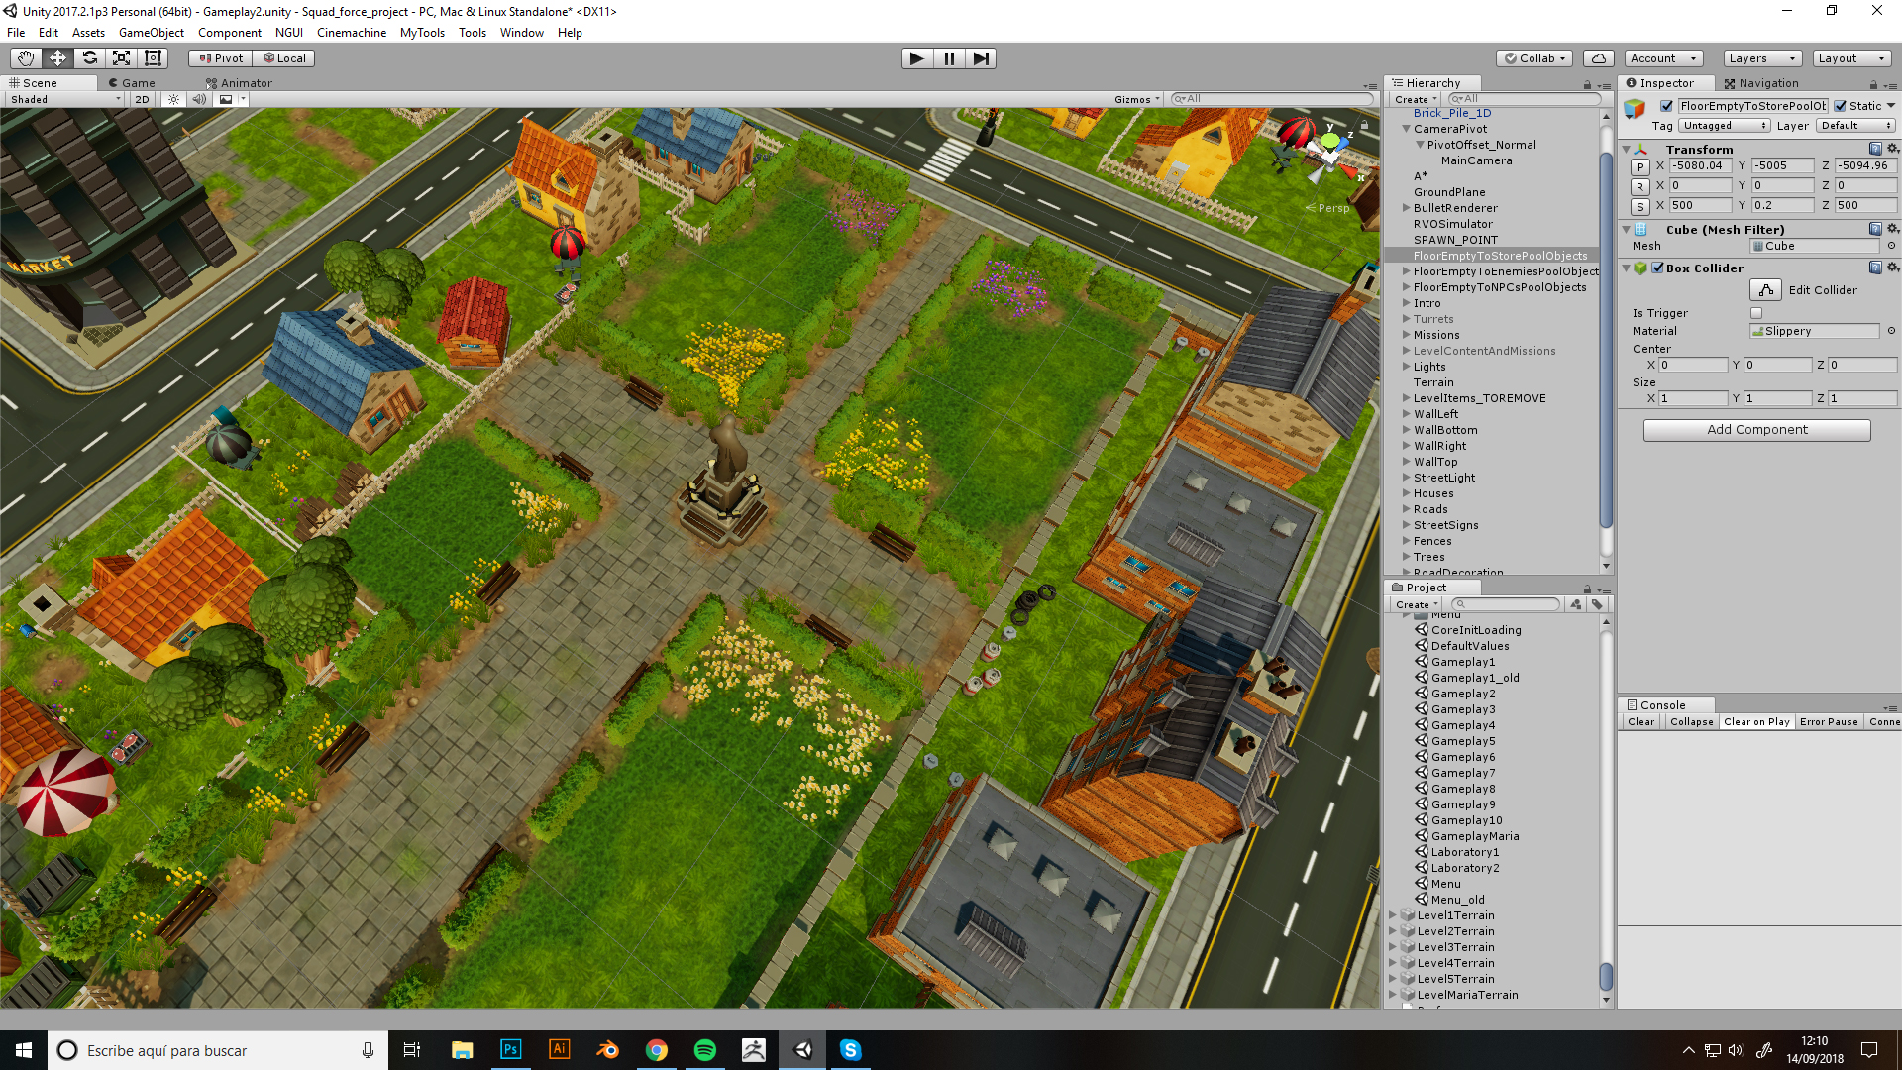This screenshot has height=1070, width=1902.
Task: Open Photoshop from the taskbar
Action: click(510, 1050)
